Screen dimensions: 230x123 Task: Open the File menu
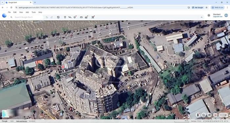(x=9, y=12)
